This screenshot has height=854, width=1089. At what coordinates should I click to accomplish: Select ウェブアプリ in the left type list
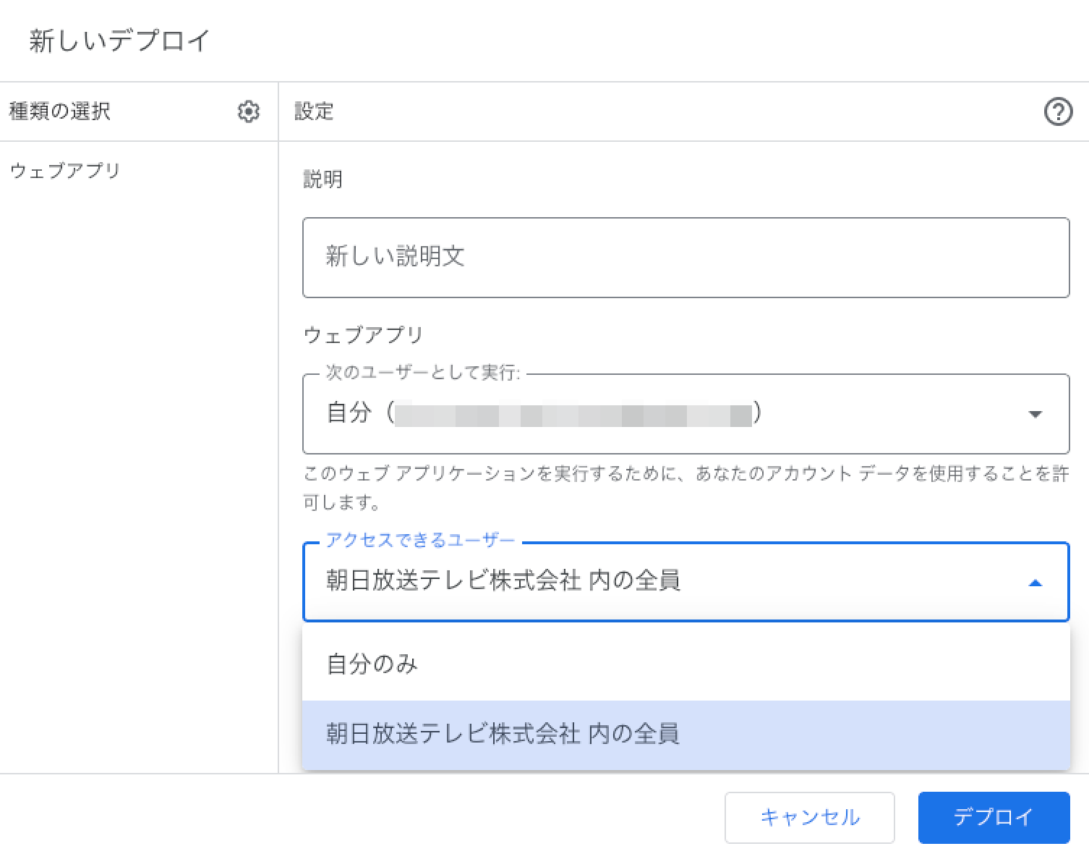[65, 171]
